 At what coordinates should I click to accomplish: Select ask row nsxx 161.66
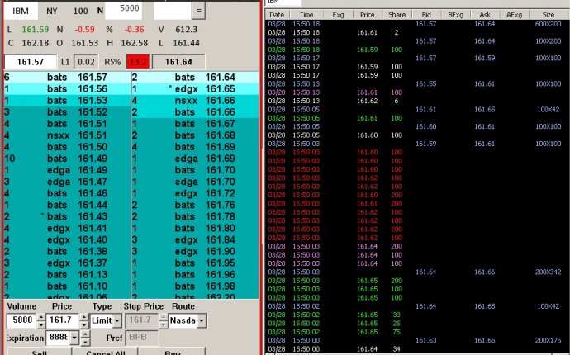(x=195, y=100)
